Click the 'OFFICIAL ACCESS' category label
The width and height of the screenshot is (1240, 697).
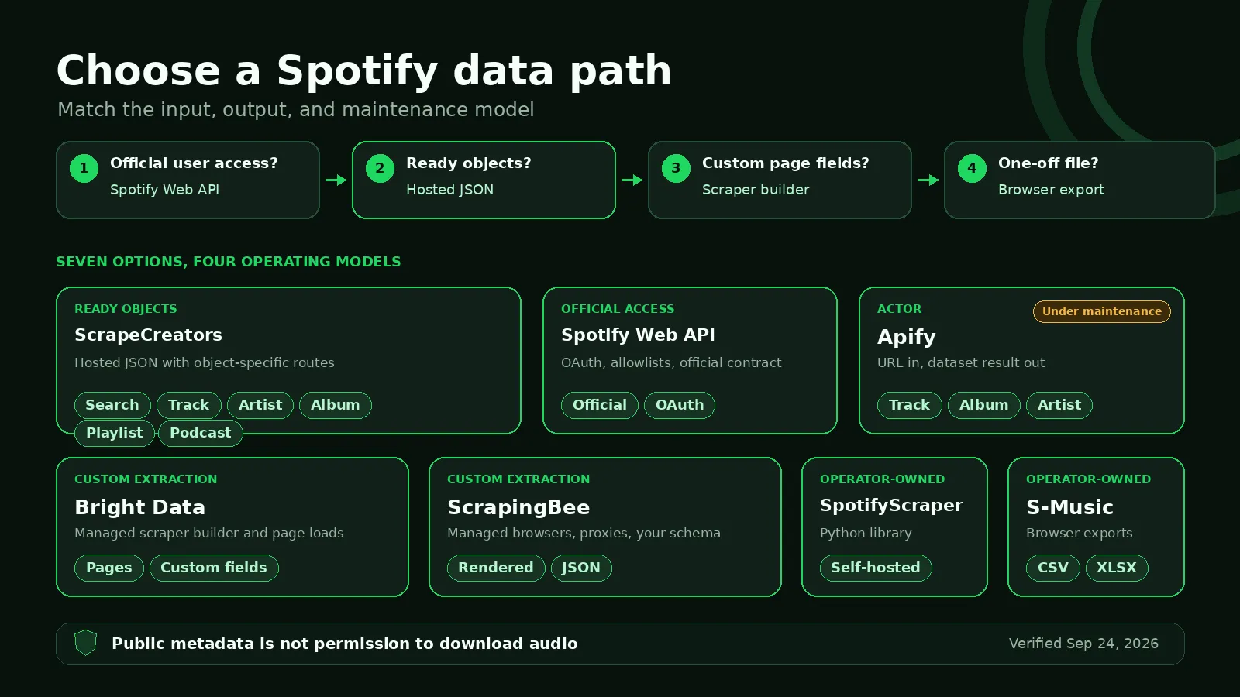coord(618,309)
